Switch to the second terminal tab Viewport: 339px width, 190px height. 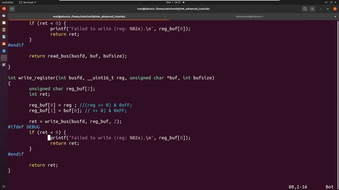click(250, 16)
